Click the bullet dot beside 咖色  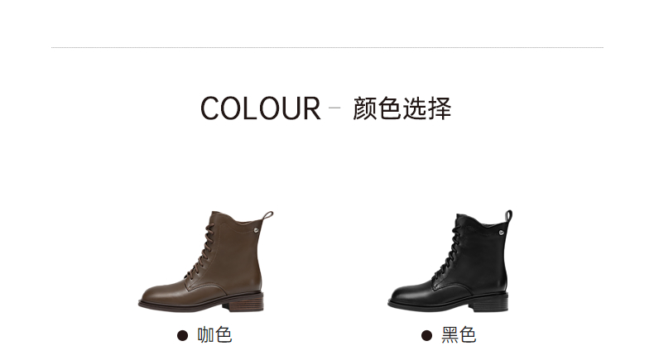(182, 335)
